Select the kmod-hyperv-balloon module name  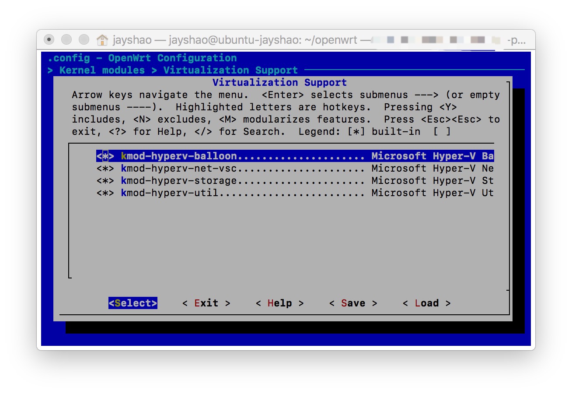pyautogui.click(x=179, y=156)
